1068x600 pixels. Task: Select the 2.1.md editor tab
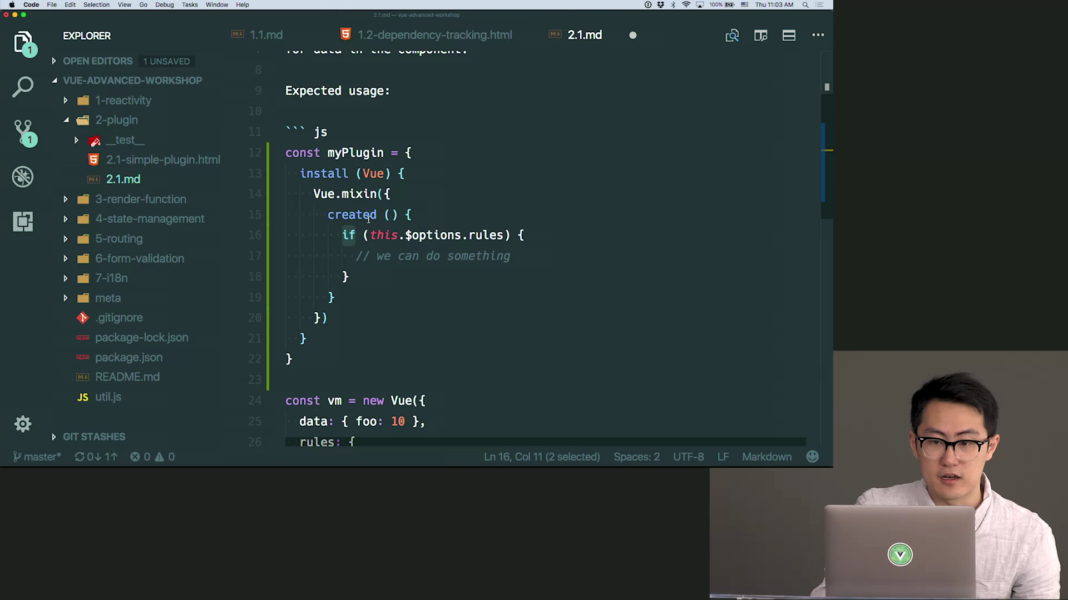coord(585,35)
